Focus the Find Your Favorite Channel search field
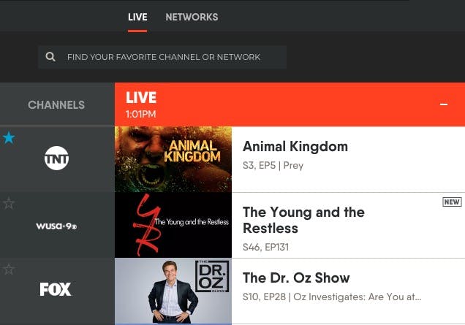465x325 pixels. 162,57
